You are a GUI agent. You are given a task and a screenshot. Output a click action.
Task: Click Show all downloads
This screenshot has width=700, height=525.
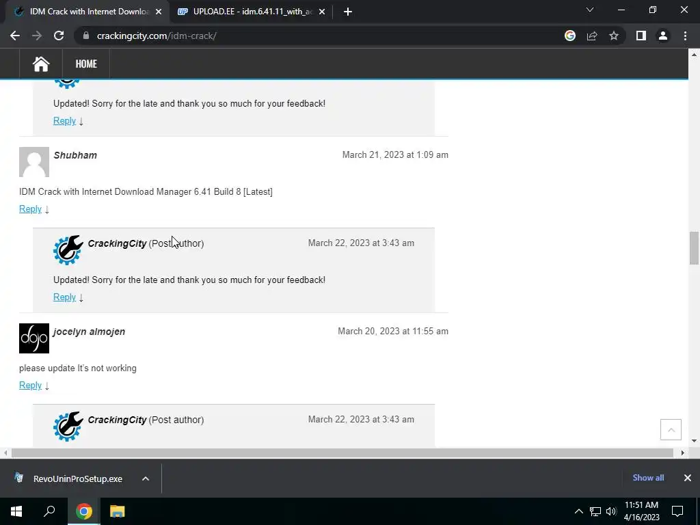click(648, 478)
